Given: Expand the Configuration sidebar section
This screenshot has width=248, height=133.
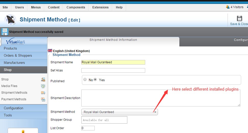Looking at the screenshot, I should coord(23,108).
